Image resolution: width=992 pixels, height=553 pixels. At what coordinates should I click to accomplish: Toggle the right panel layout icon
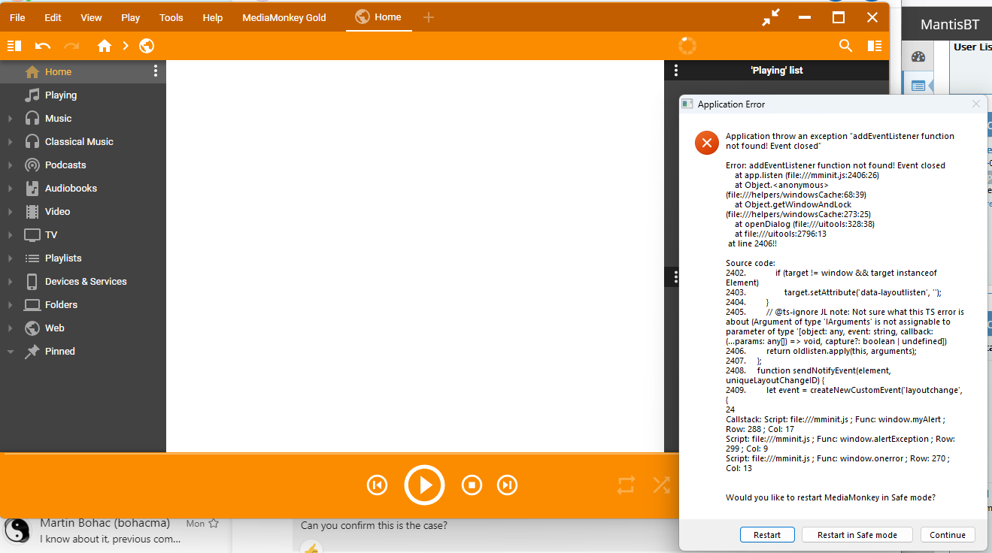coord(875,46)
